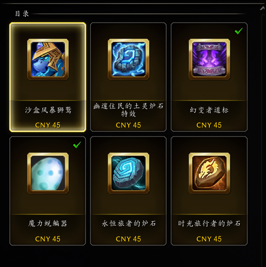Click the 永恒旅者的炉石 item name label

pyautogui.click(x=129, y=223)
